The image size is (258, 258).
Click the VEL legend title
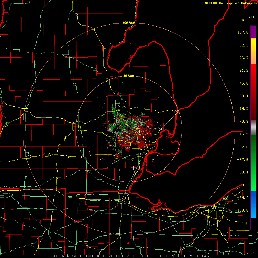[x=252, y=17]
